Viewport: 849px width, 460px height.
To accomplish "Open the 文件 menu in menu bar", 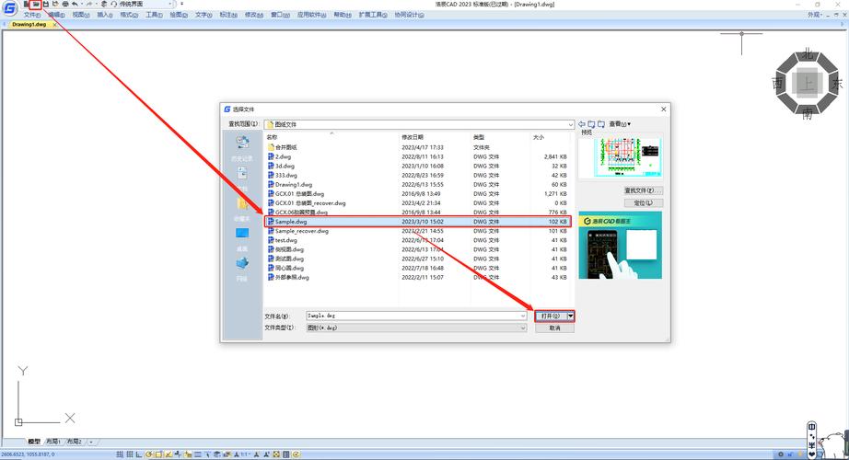I will [x=32, y=15].
